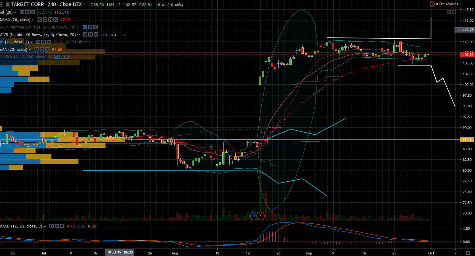The height and width of the screenshot is (256, 475).
Task: Click the orange 87.12 price label
Action: (468, 140)
